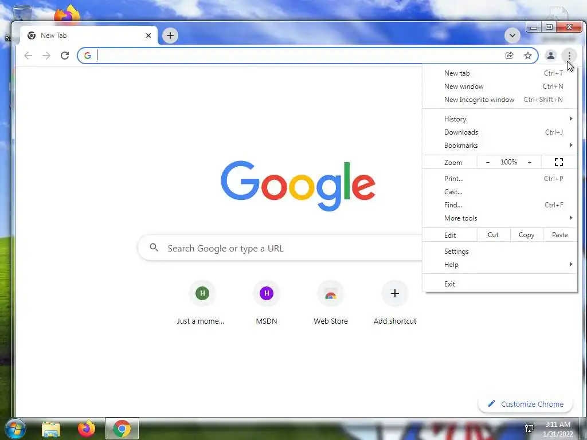Open New Incognito window
This screenshot has width=587, height=440.
(x=500, y=100)
